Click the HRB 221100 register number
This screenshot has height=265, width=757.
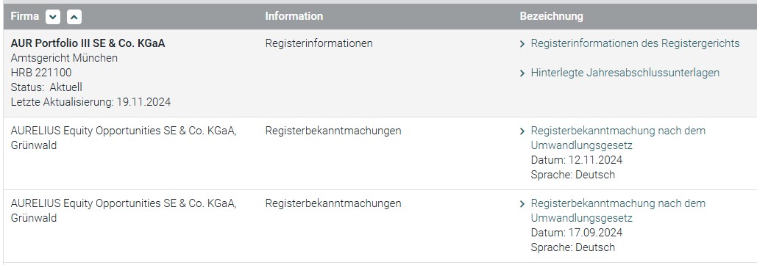(41, 73)
